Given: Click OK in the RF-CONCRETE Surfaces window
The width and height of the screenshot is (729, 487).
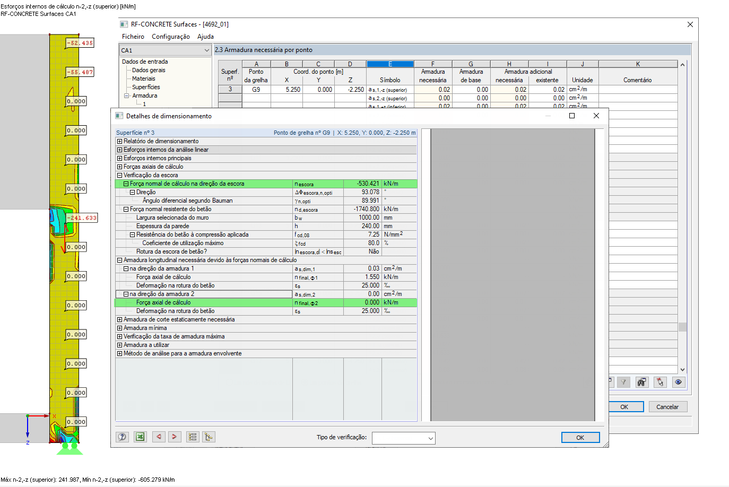Looking at the screenshot, I should [624, 407].
